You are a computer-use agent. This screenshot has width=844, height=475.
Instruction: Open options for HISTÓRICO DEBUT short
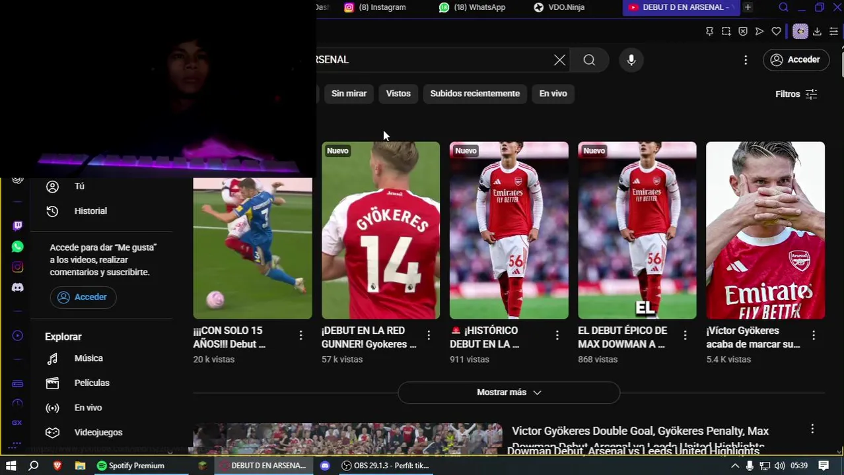click(x=557, y=336)
